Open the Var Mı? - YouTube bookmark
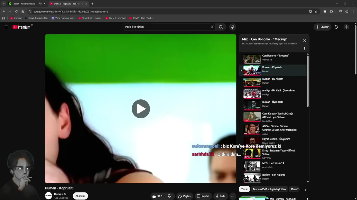Viewport: 357px width, 200px height. coord(115,18)
